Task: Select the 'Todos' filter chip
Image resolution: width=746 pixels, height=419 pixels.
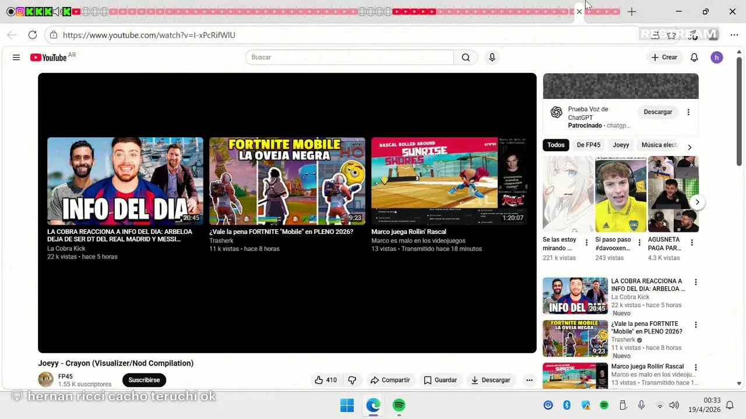Action: click(x=556, y=145)
